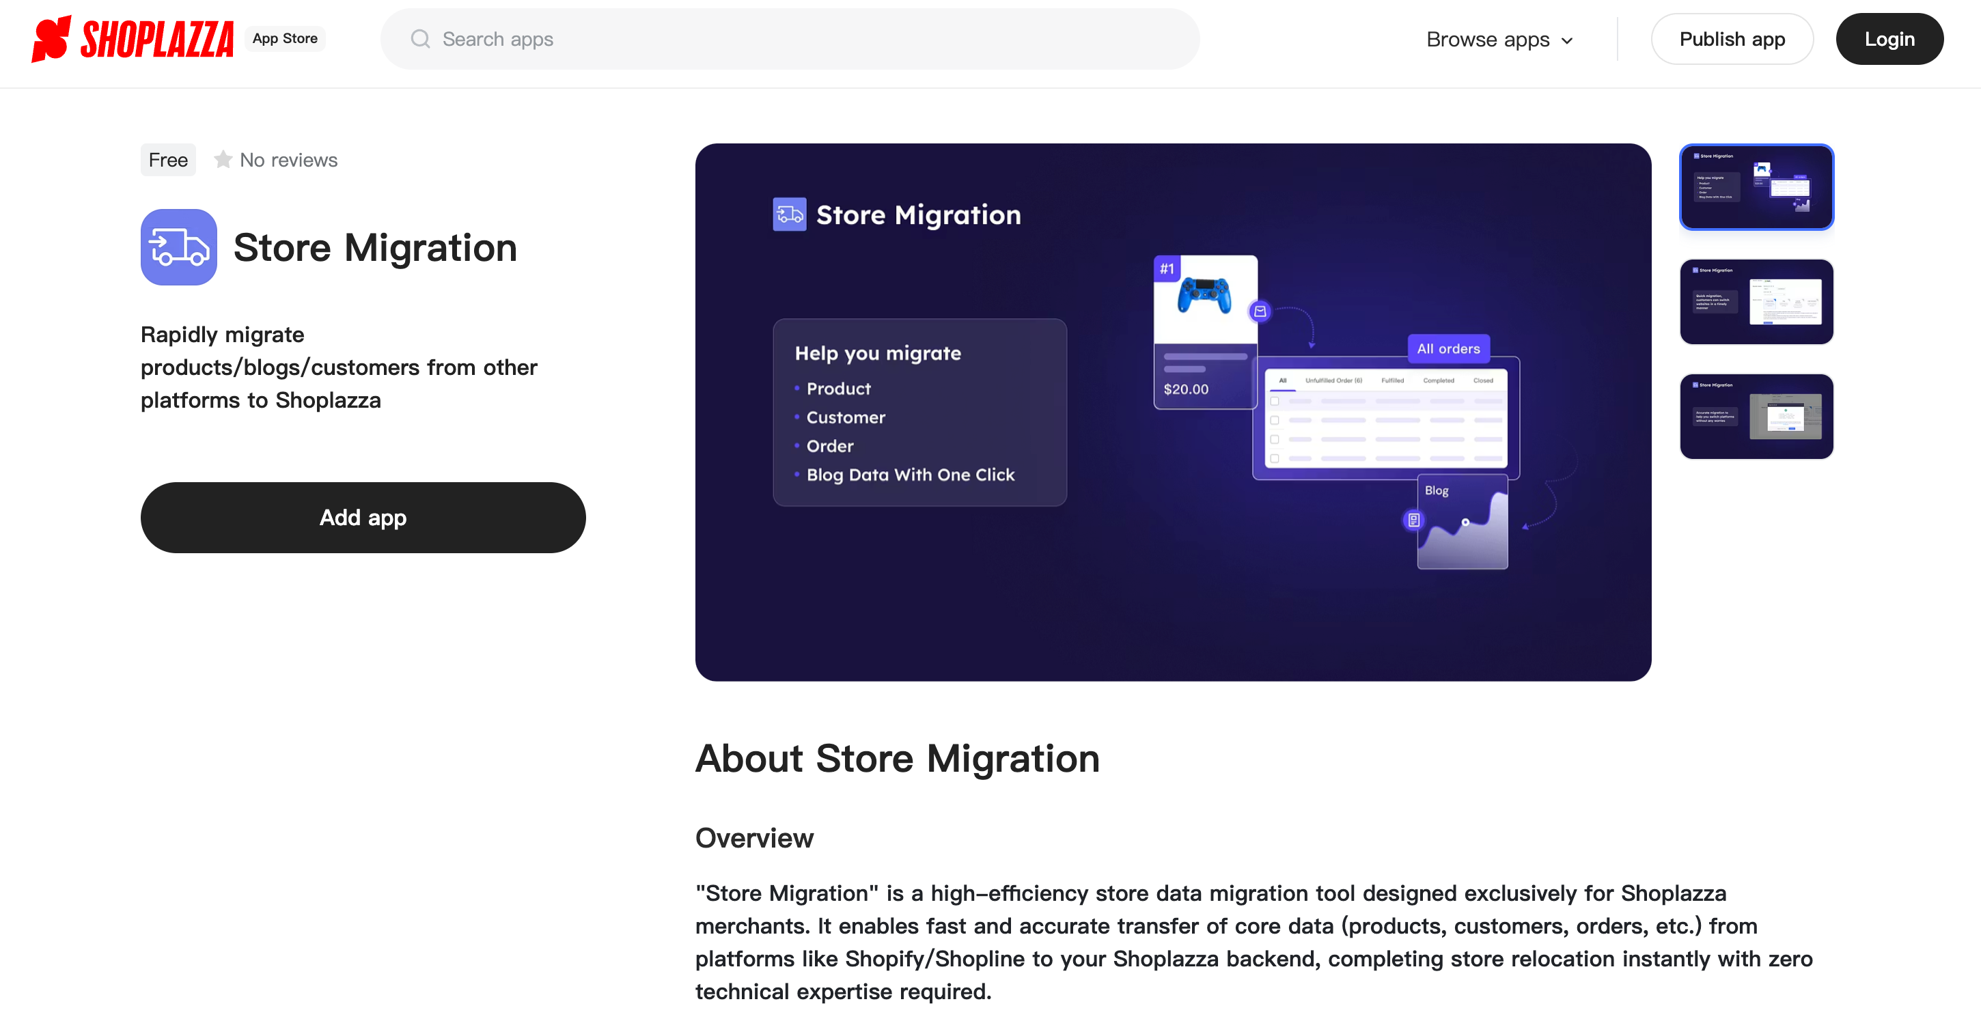Image resolution: width=1981 pixels, height=1034 pixels.
Task: Expand the Browse apps dropdown
Action: point(1499,39)
